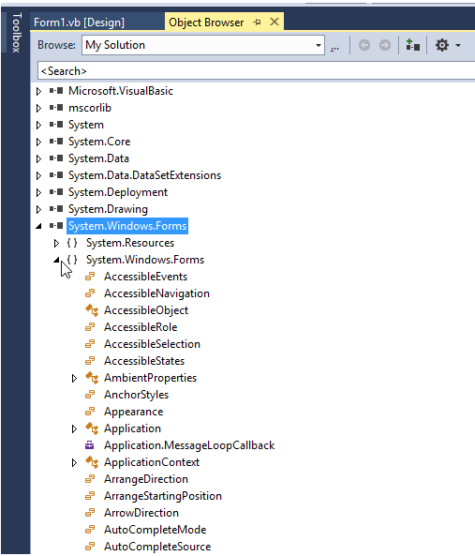Select AccessibleStates in the list
The width and height of the screenshot is (475, 556).
[144, 361]
